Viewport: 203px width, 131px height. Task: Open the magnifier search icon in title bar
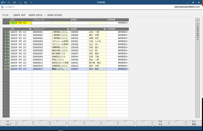9,2
